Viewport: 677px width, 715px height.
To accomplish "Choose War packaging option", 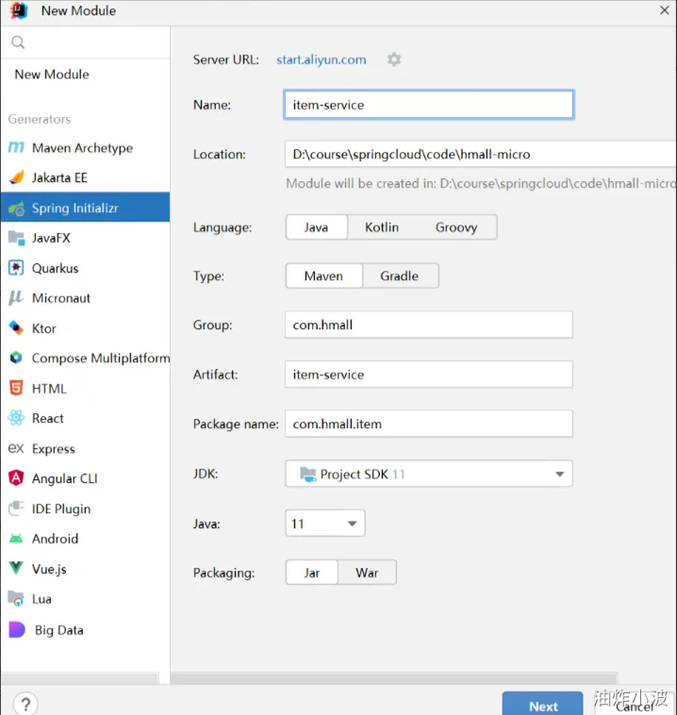I will [367, 573].
